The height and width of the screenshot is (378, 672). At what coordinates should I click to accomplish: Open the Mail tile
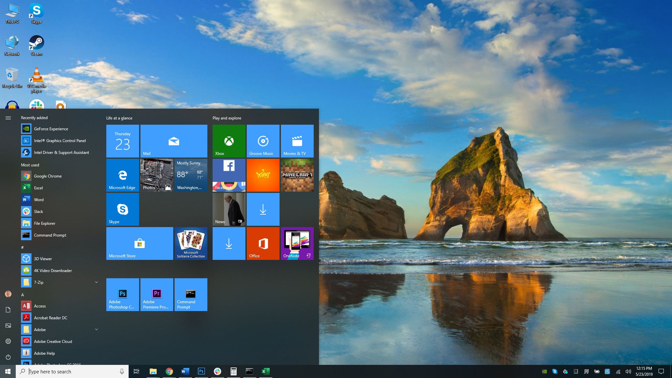point(174,141)
